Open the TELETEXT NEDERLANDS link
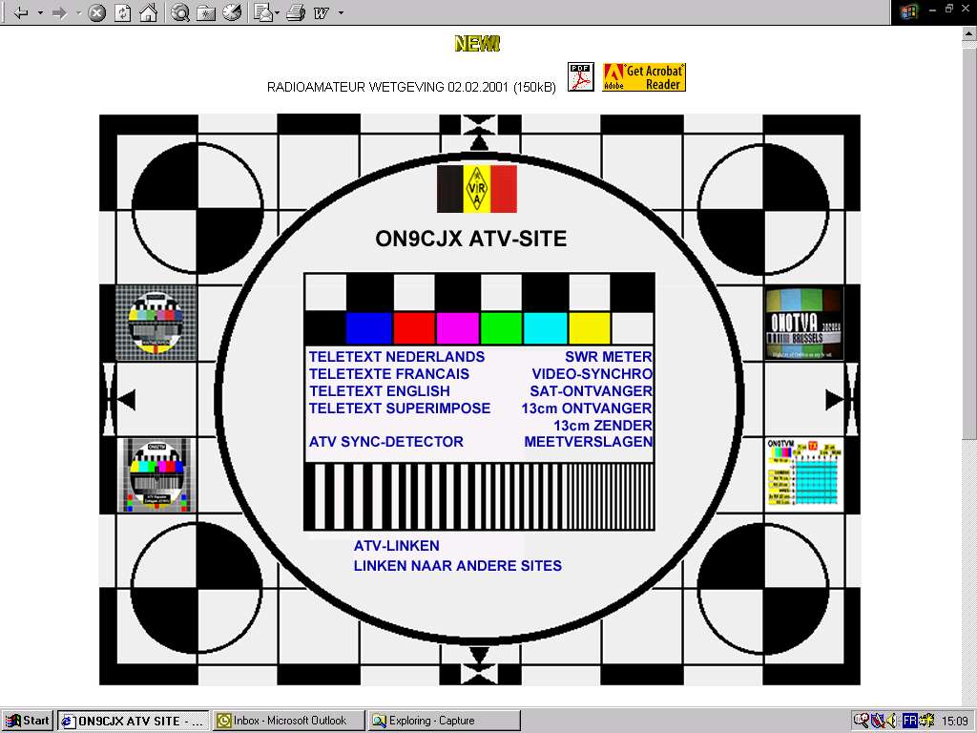Viewport: 977px width, 733px height. (397, 357)
